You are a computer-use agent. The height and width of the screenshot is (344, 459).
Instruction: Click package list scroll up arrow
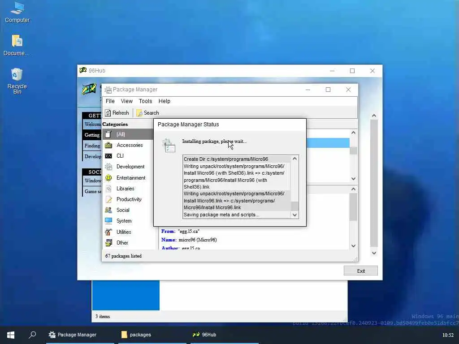[x=353, y=133]
